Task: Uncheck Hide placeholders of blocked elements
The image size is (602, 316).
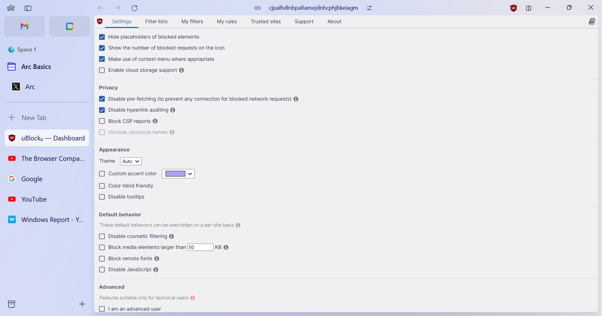Action: point(102,37)
